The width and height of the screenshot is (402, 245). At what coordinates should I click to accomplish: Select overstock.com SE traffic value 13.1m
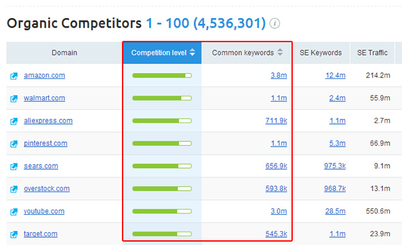[380, 189]
